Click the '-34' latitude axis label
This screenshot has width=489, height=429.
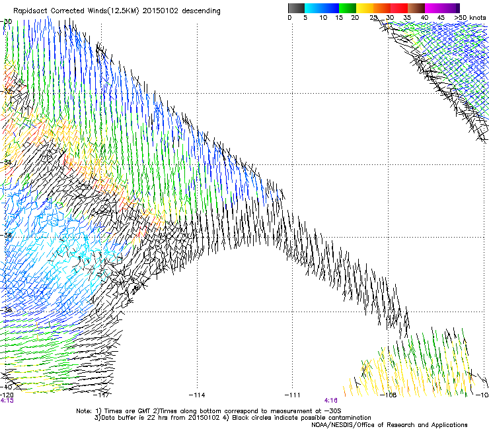[6, 162]
